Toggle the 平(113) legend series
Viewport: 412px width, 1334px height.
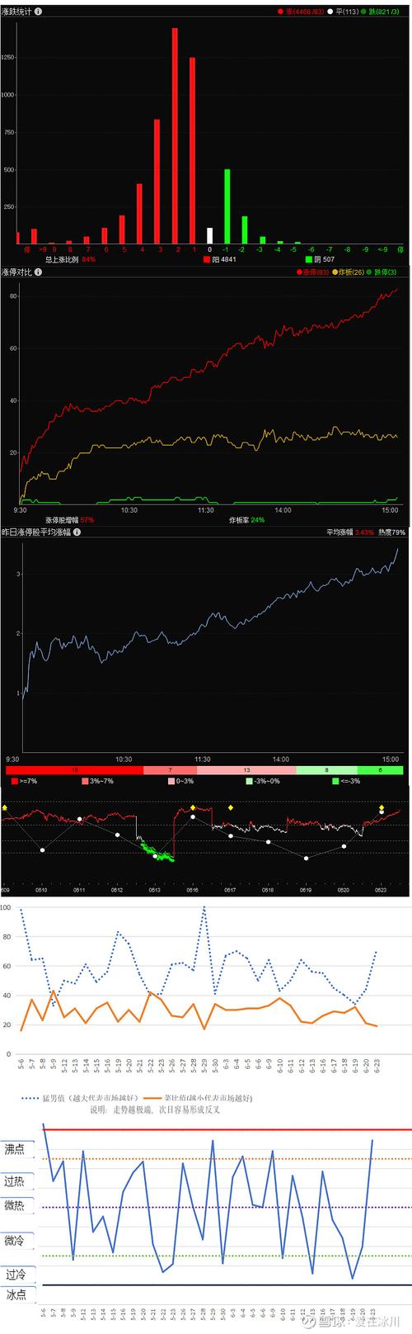[344, 12]
